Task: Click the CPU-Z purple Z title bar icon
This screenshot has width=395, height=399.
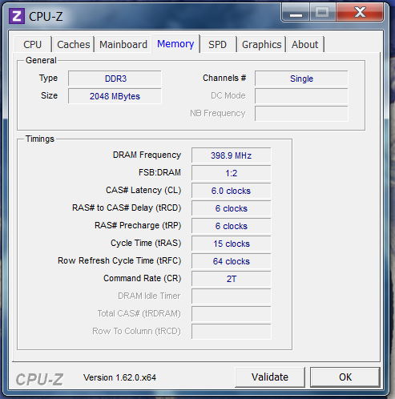Action: coord(17,16)
